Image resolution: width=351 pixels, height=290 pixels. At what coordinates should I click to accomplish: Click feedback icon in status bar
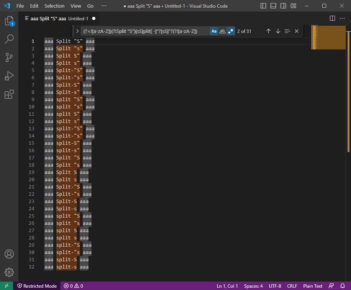pyautogui.click(x=331, y=286)
